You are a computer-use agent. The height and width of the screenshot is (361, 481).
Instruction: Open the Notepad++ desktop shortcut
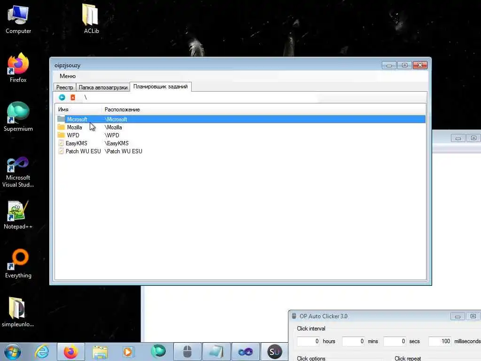18,215
